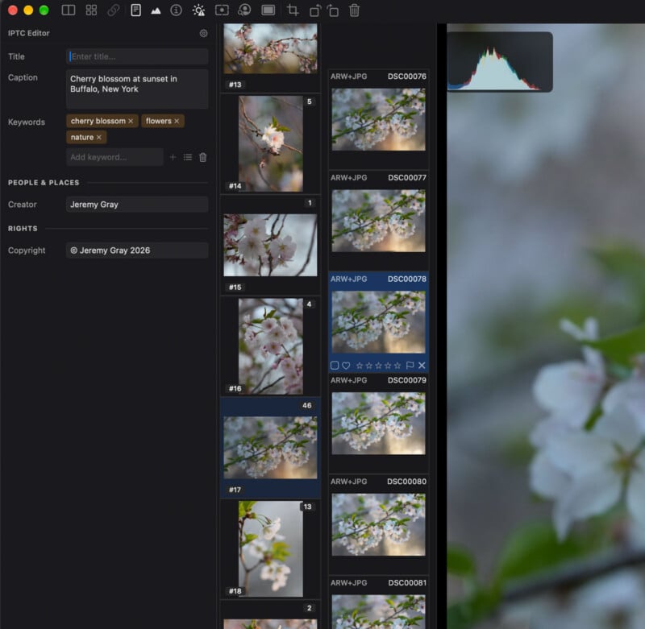
Task: Click the 'RIGHTS' section header
Action: [23, 229]
